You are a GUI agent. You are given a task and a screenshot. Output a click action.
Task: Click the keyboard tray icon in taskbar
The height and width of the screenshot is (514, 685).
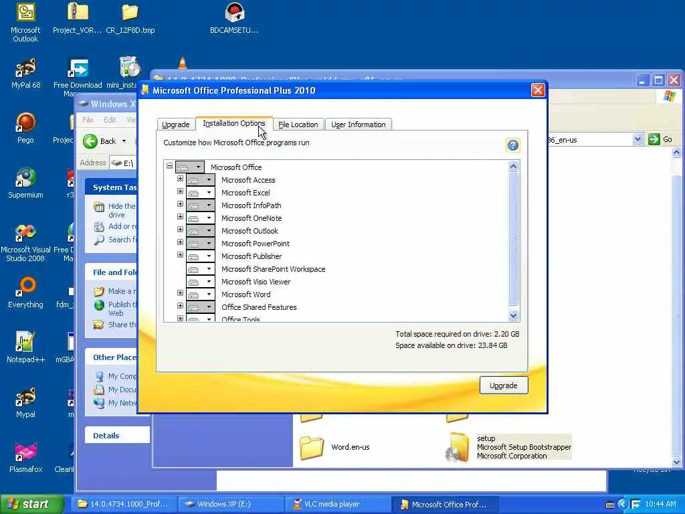pos(610,505)
